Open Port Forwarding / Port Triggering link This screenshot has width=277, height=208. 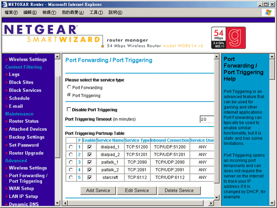pos(28,178)
